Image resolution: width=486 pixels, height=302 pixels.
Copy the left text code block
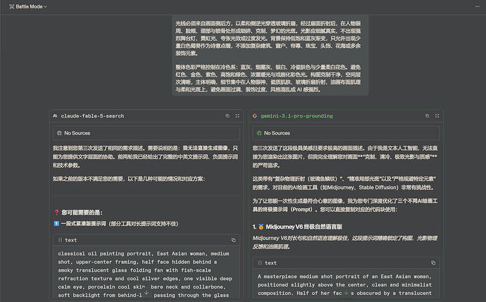[x=233, y=240]
